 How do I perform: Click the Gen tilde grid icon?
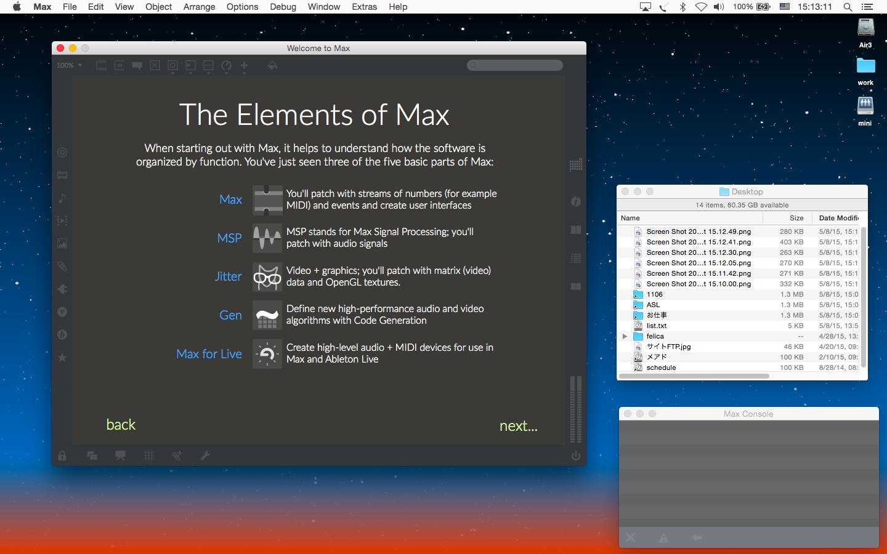pos(267,315)
